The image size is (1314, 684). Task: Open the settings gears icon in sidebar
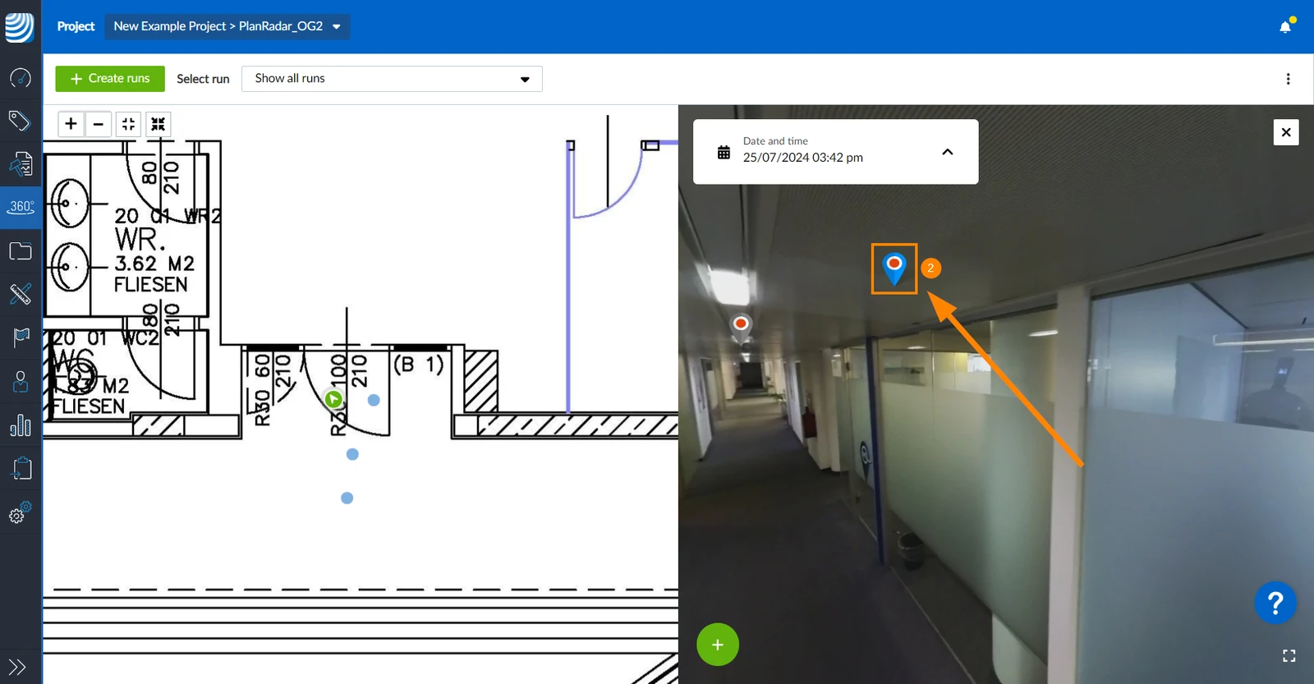pos(21,512)
